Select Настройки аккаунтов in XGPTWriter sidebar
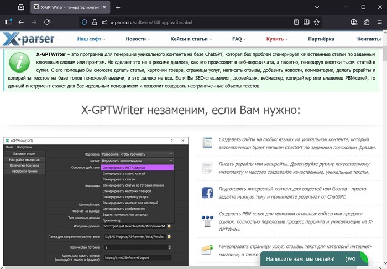Viewport: 387px width, 269px height. tap(24, 159)
